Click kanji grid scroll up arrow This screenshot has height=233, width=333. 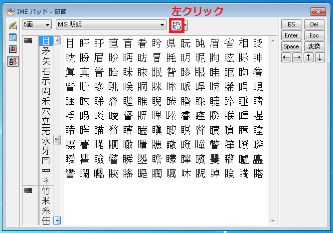(x=273, y=40)
